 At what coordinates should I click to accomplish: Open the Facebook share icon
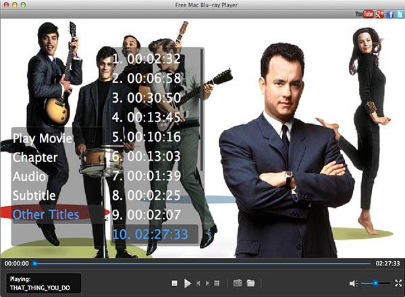click(x=390, y=14)
